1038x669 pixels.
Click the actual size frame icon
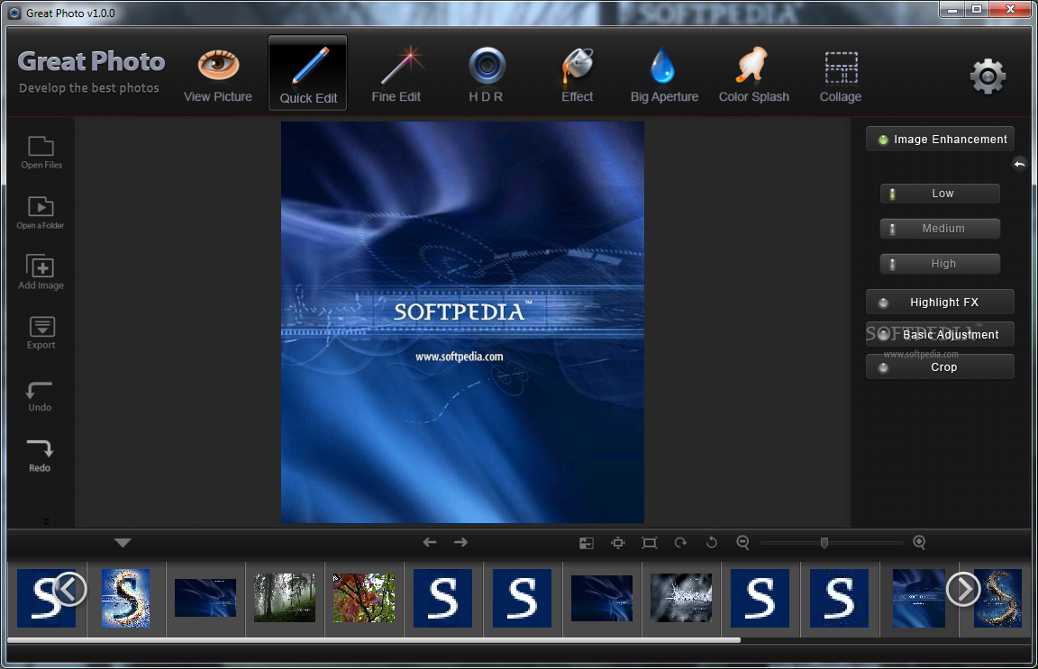click(650, 543)
